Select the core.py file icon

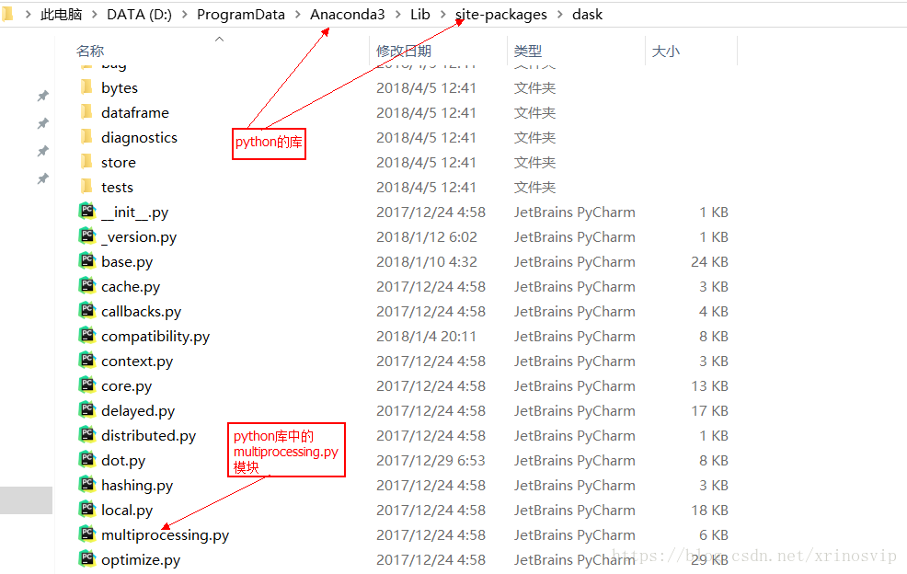click(x=87, y=385)
